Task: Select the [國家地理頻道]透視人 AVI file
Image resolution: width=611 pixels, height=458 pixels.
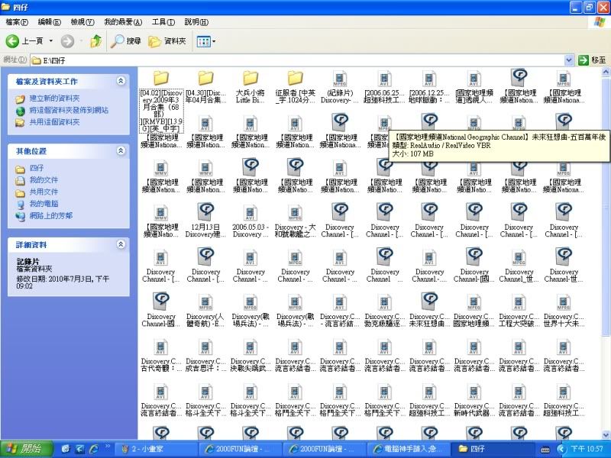Action: click(x=474, y=86)
